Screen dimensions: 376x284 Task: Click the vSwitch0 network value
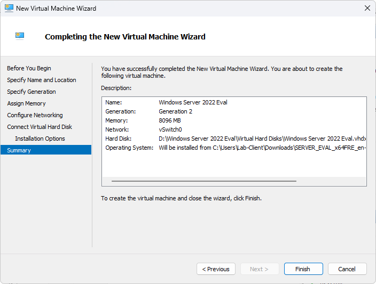[170, 129]
